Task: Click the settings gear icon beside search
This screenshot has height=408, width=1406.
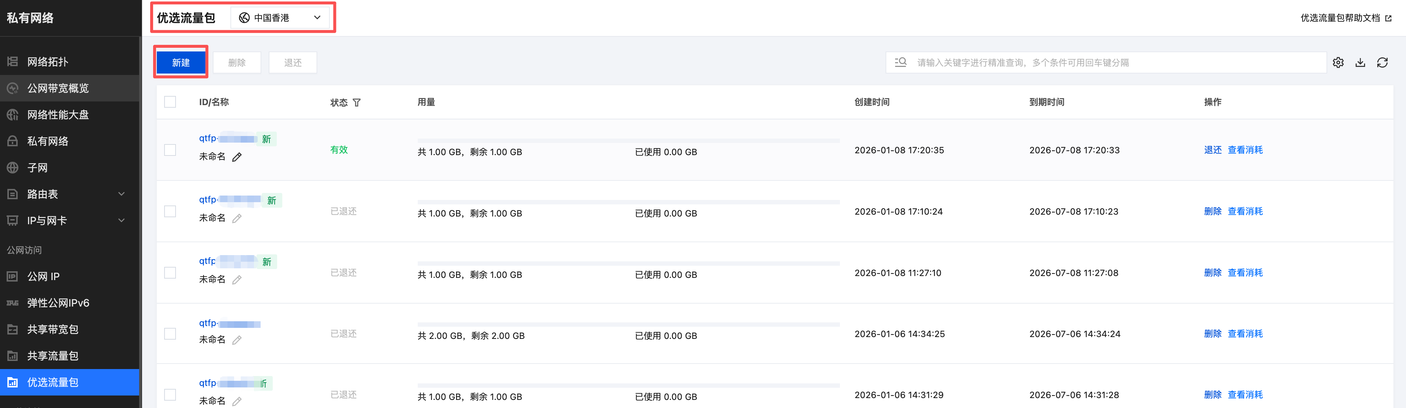Action: click(x=1338, y=62)
